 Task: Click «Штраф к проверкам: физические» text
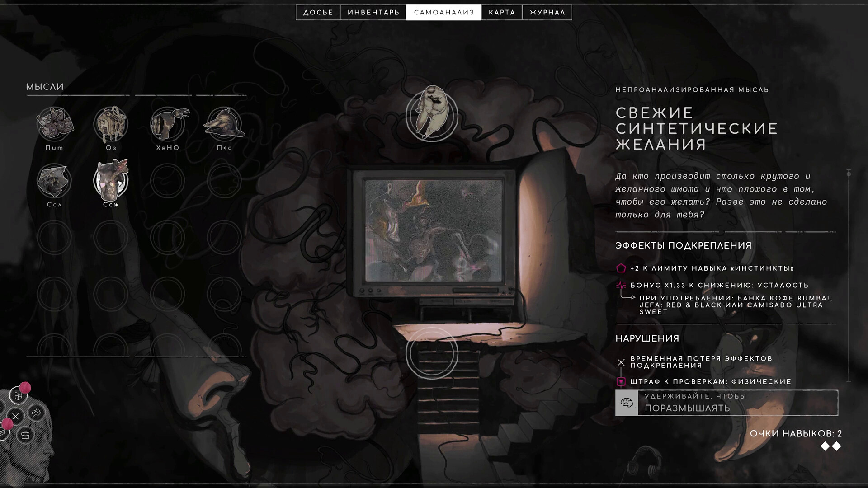point(711,382)
